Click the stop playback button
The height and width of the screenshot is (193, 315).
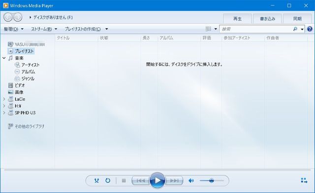124,181
